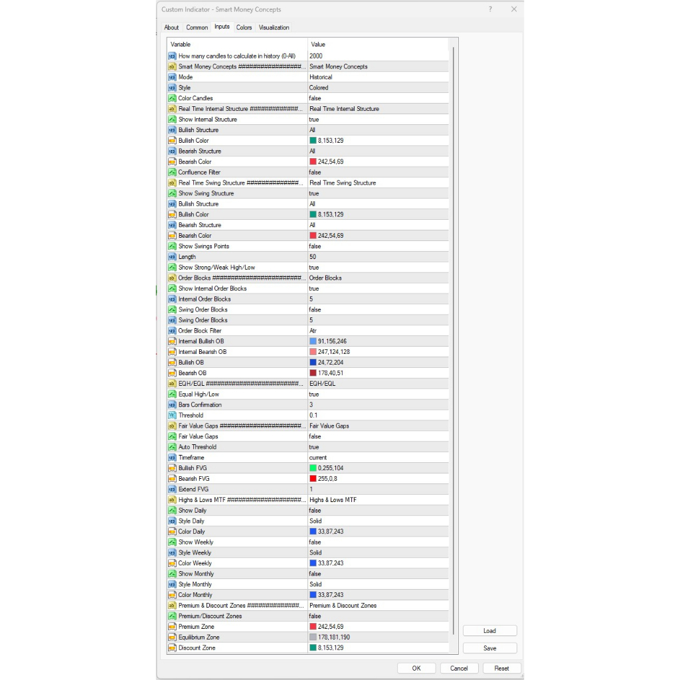The width and height of the screenshot is (680, 680).
Task: Click the string icon by 'Real Time Internal Structure ####'
Action: pos(172,109)
